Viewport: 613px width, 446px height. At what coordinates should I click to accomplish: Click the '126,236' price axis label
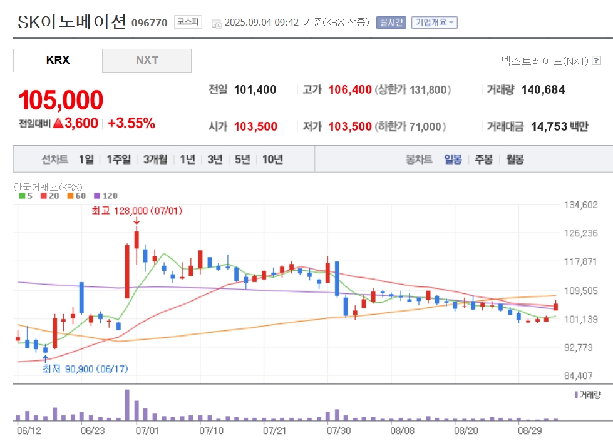coord(580,233)
